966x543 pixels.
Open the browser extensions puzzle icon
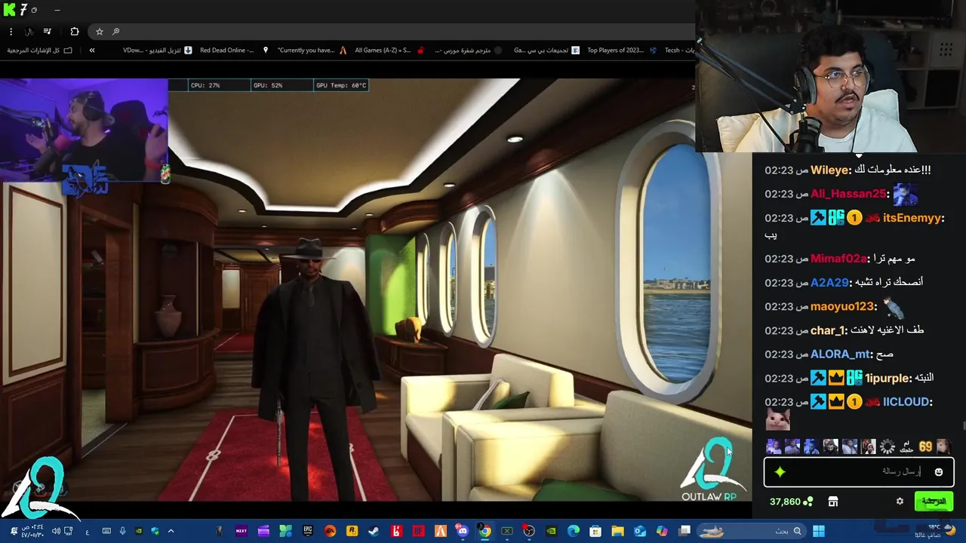pyautogui.click(x=74, y=32)
